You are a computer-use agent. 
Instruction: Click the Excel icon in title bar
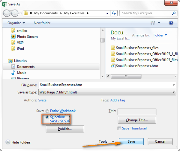coord(4,4)
